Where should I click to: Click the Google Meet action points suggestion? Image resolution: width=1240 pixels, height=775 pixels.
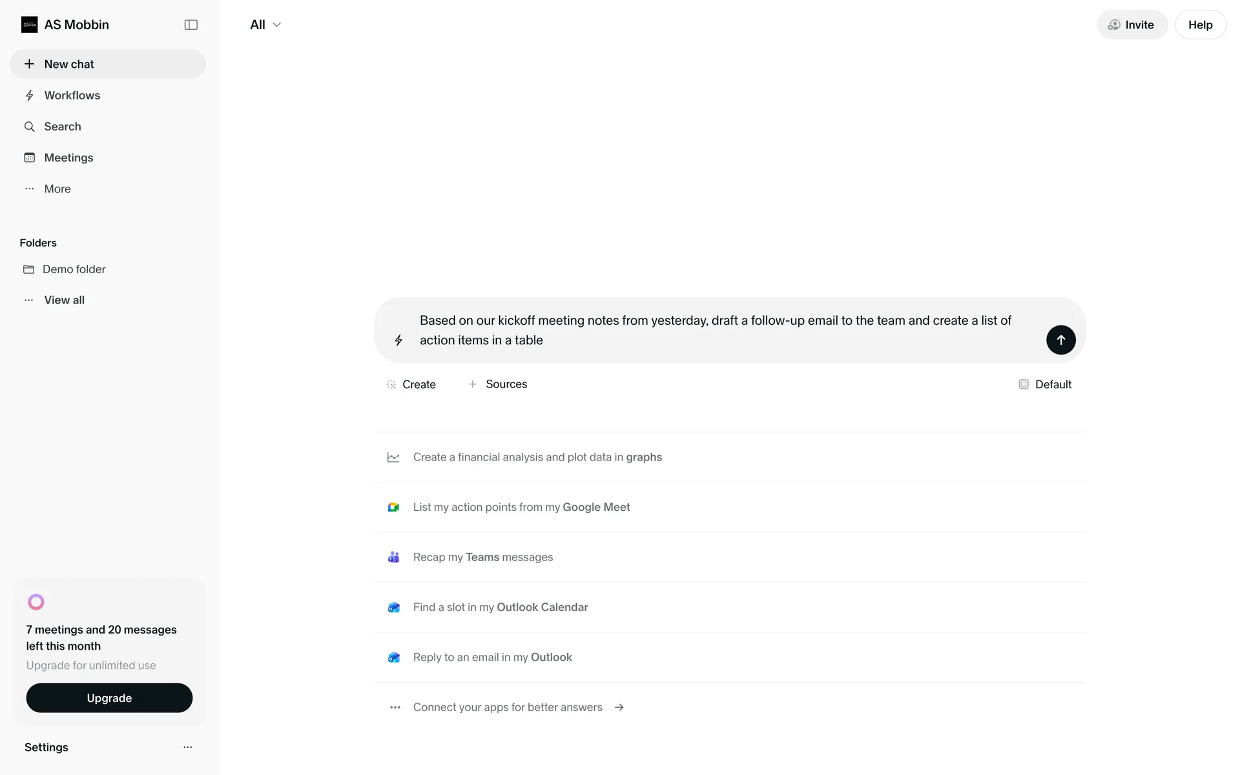(521, 508)
